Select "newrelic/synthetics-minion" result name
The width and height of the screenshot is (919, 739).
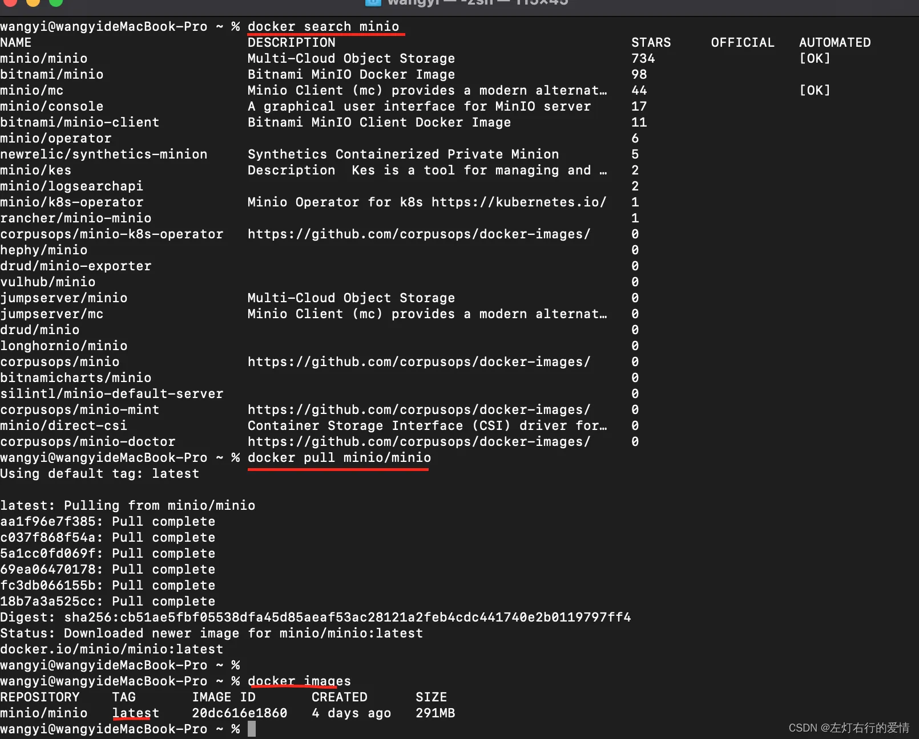pyautogui.click(x=104, y=154)
